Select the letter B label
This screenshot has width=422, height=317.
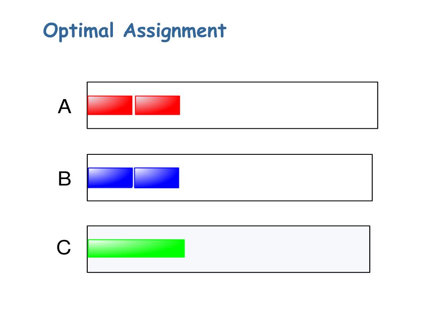[65, 178]
